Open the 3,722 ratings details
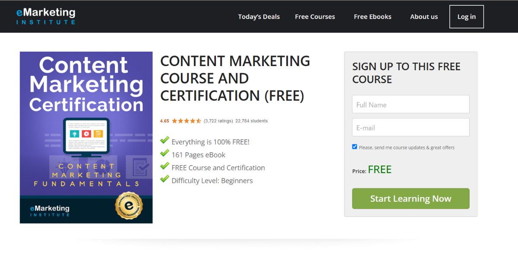 click(x=218, y=121)
